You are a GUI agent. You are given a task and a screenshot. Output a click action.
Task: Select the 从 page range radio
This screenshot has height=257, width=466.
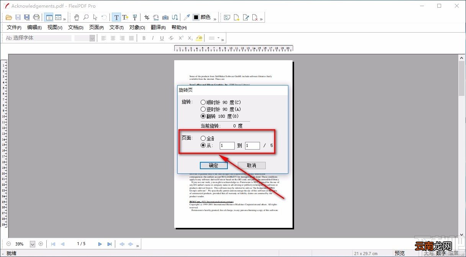pyautogui.click(x=203, y=145)
